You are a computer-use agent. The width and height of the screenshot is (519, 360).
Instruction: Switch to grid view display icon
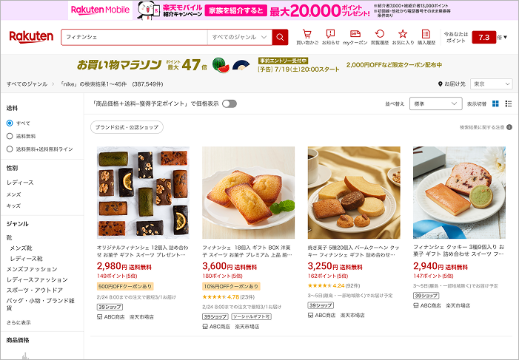495,103
